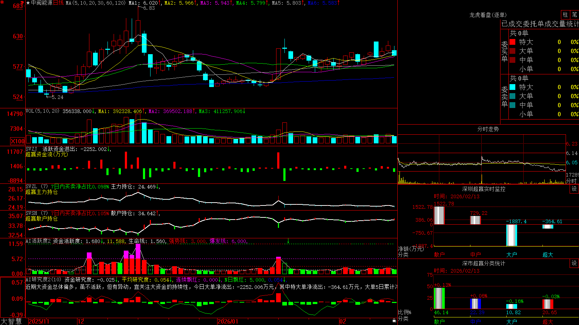Click the 超赢资金流(万元) label
This screenshot has width=579, height=325.
(47, 154)
